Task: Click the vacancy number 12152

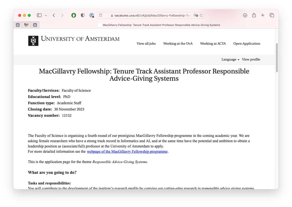Action: pyautogui.click(x=67, y=115)
